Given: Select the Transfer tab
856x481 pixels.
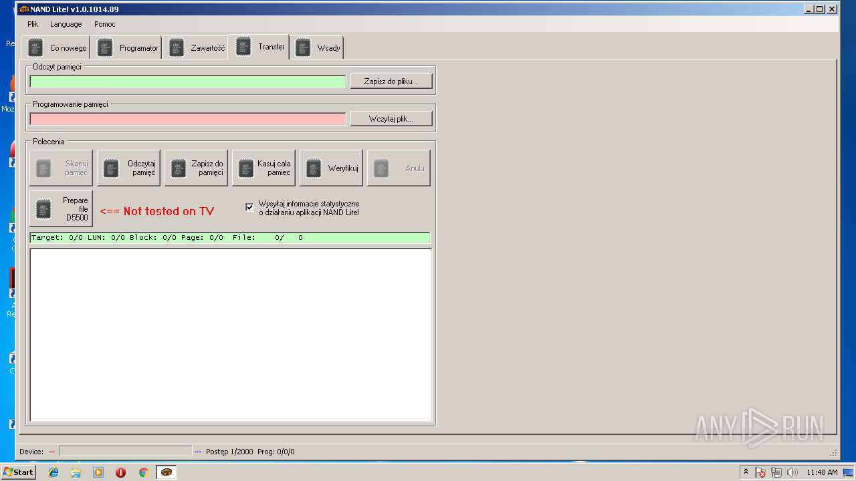Looking at the screenshot, I should pos(259,47).
